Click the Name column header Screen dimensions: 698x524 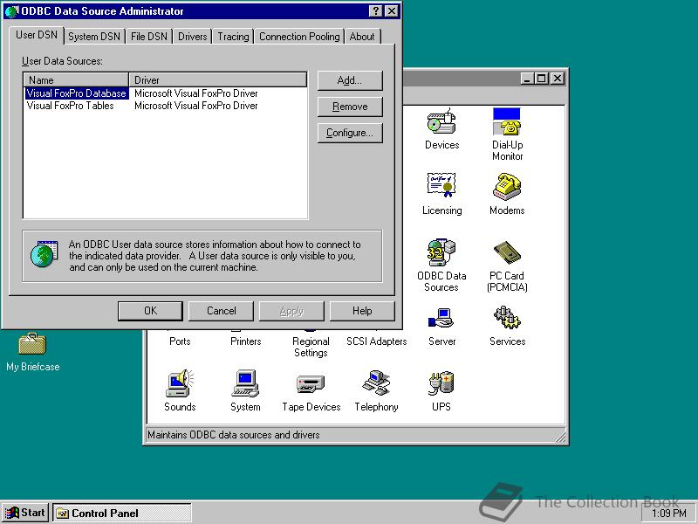[x=76, y=80]
